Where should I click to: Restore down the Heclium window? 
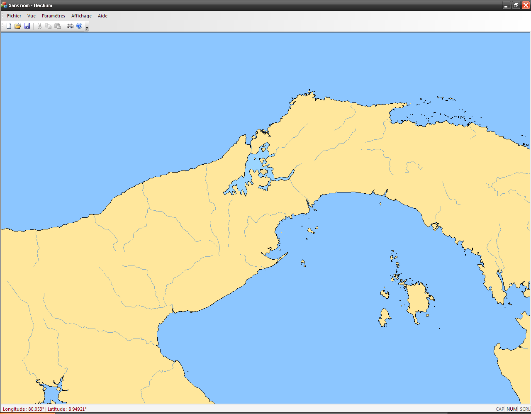pyautogui.click(x=516, y=5)
